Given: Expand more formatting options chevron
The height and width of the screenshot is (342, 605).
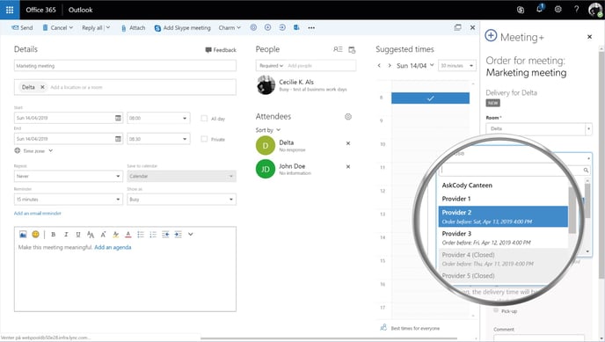Looking at the screenshot, I should pos(191,234).
